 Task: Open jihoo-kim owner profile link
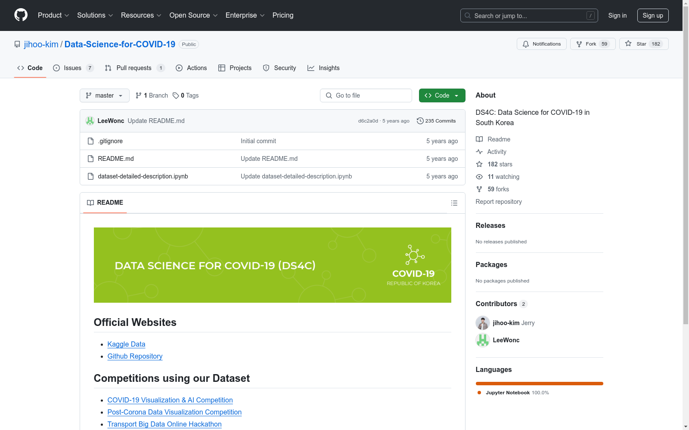pos(41,44)
